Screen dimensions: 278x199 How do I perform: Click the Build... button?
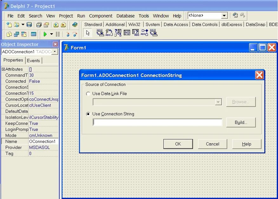[241, 123]
